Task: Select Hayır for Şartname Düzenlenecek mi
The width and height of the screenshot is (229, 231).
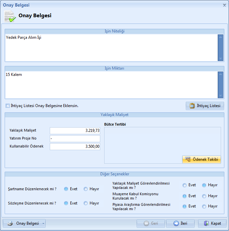Action: [x=86, y=189]
